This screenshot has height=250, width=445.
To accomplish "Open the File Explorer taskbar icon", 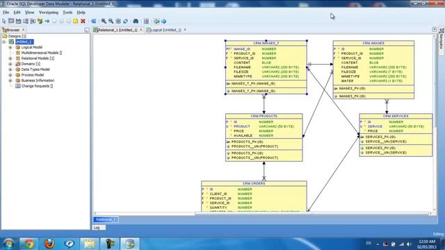I will click(x=90, y=244).
